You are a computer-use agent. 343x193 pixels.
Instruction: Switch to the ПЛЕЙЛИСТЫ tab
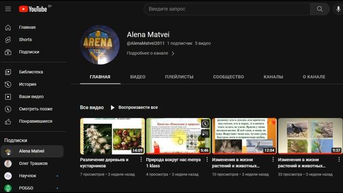(179, 77)
